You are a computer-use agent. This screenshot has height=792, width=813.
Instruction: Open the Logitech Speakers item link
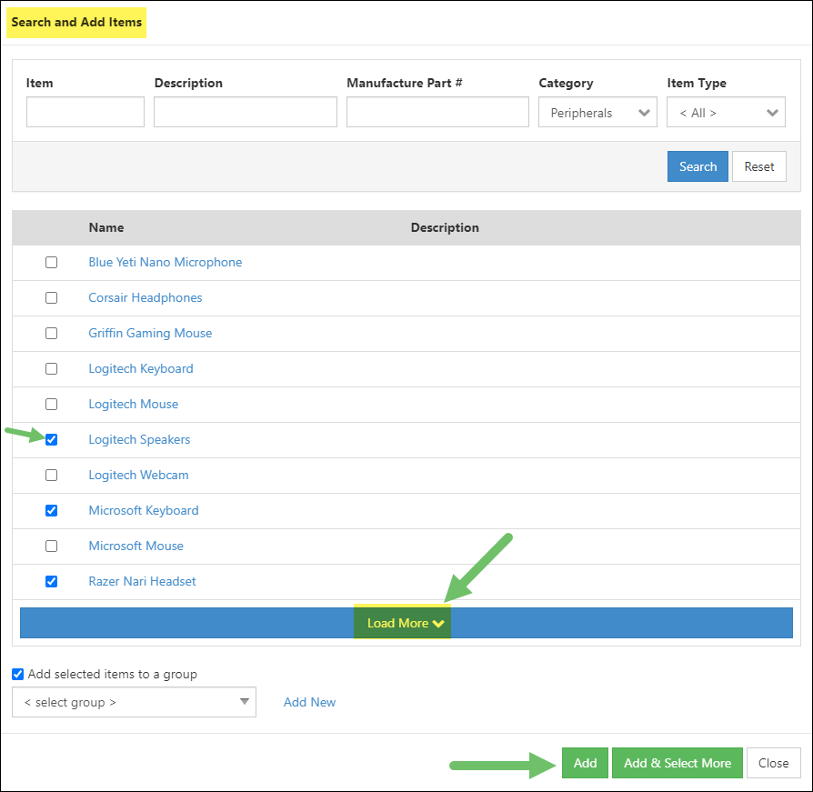(139, 439)
